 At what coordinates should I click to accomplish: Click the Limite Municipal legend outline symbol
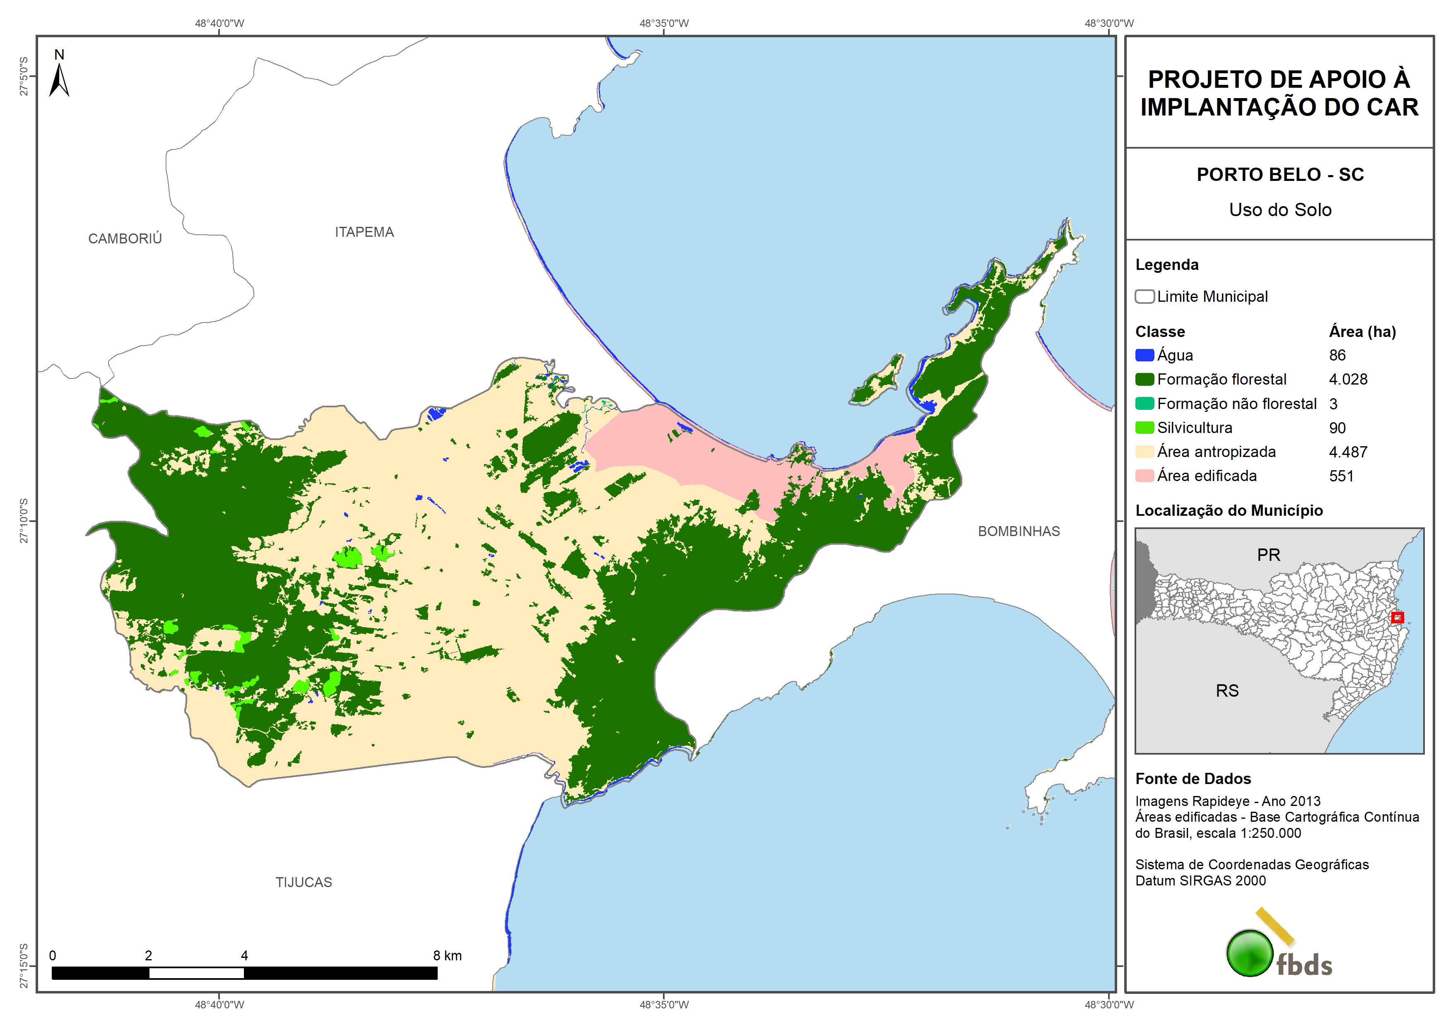coord(1144,297)
